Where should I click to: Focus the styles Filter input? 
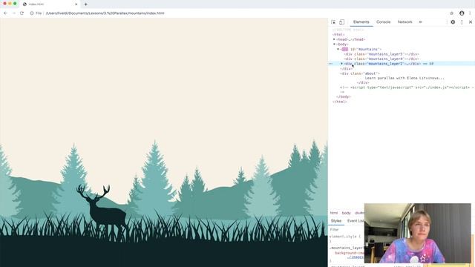point(347,229)
